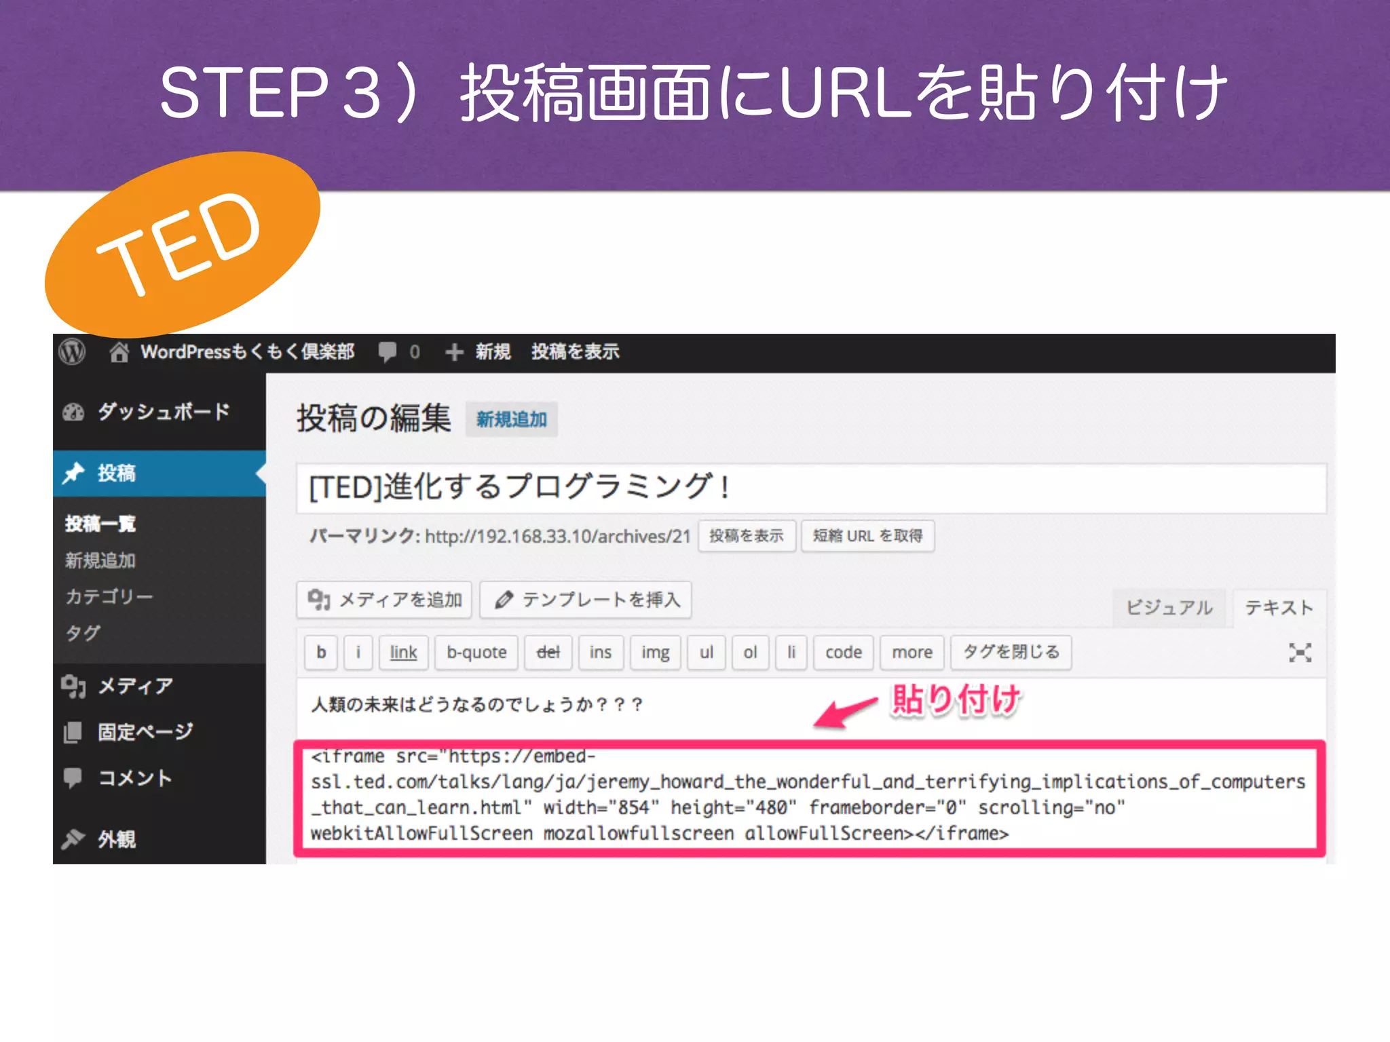Select the 投稿 sidebar menu
This screenshot has width=1390, height=1042.
[159, 473]
